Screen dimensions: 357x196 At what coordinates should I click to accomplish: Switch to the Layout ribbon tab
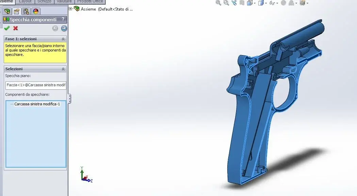click(25, 1)
